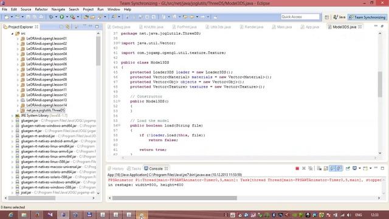
Task: Toggle Show Console When Standard Out Changes
Action: 332,169
